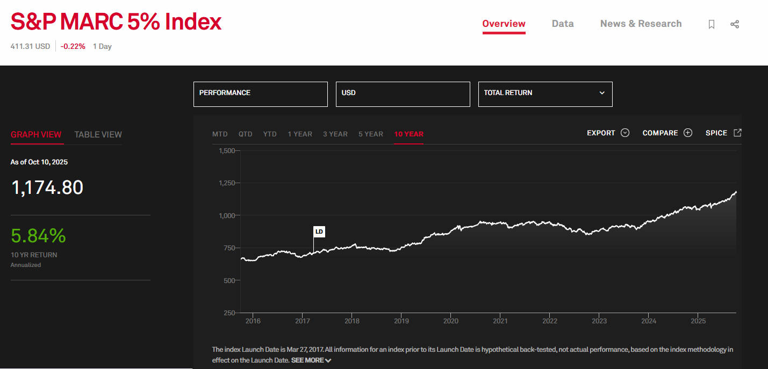Open the USD currency selector

click(403, 93)
